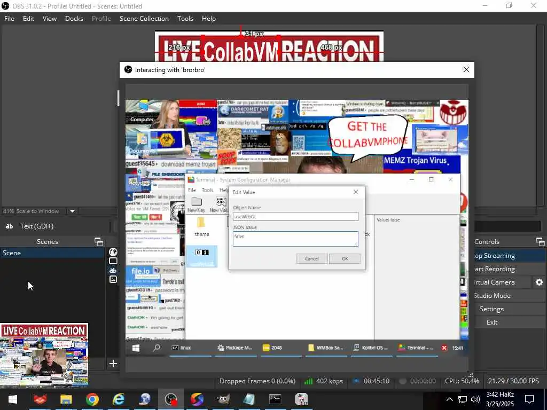Click Cancel in Edit Value dialog

(311, 258)
